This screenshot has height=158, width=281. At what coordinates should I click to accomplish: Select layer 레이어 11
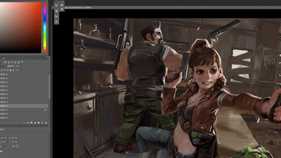24,90
